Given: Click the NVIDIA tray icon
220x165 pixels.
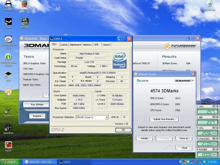Looking at the screenshot, I should pos(204,162).
